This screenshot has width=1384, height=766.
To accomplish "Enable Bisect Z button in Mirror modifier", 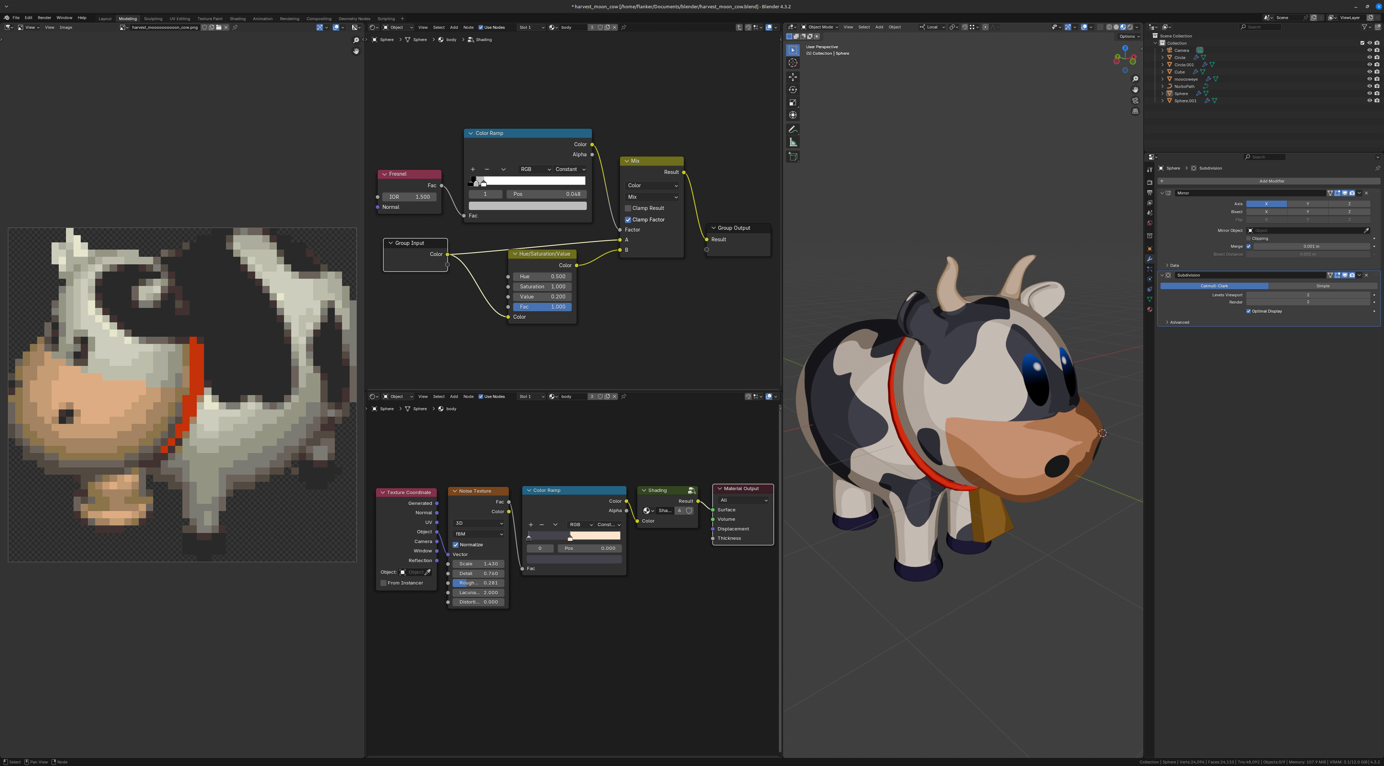I will tap(1349, 211).
